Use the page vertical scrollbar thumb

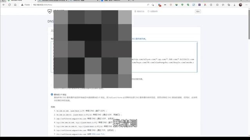[x=249, y=24]
